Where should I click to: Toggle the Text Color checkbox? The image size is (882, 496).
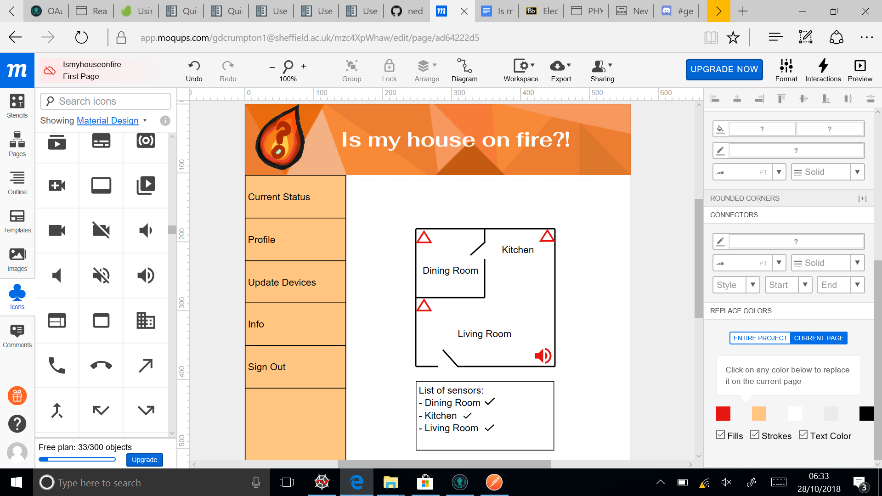pos(803,435)
